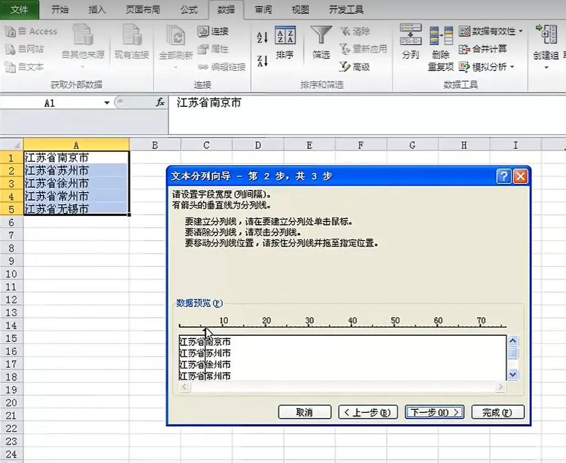The image size is (566, 463).
Task: Click ruler position 40 in preview
Action: coord(352,321)
